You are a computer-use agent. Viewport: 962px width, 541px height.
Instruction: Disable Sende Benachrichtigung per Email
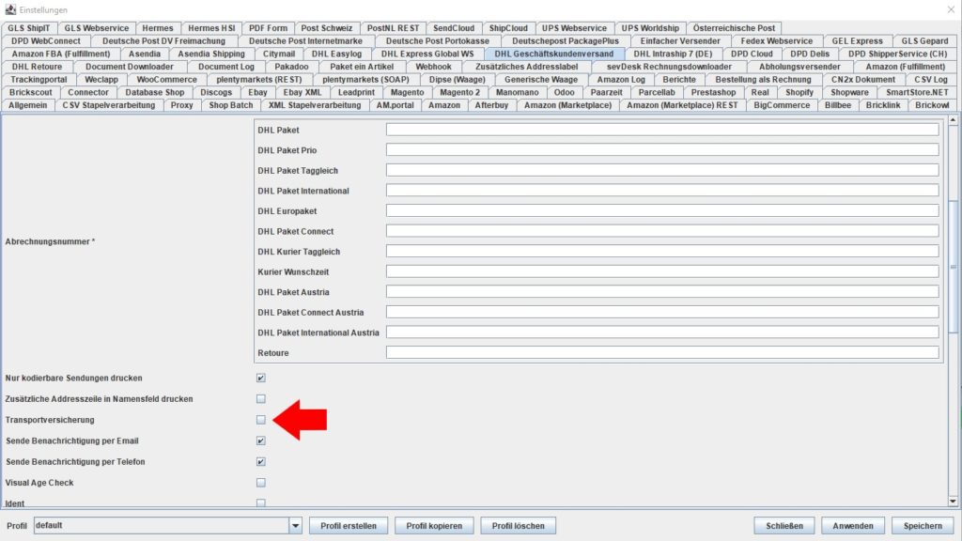point(261,441)
